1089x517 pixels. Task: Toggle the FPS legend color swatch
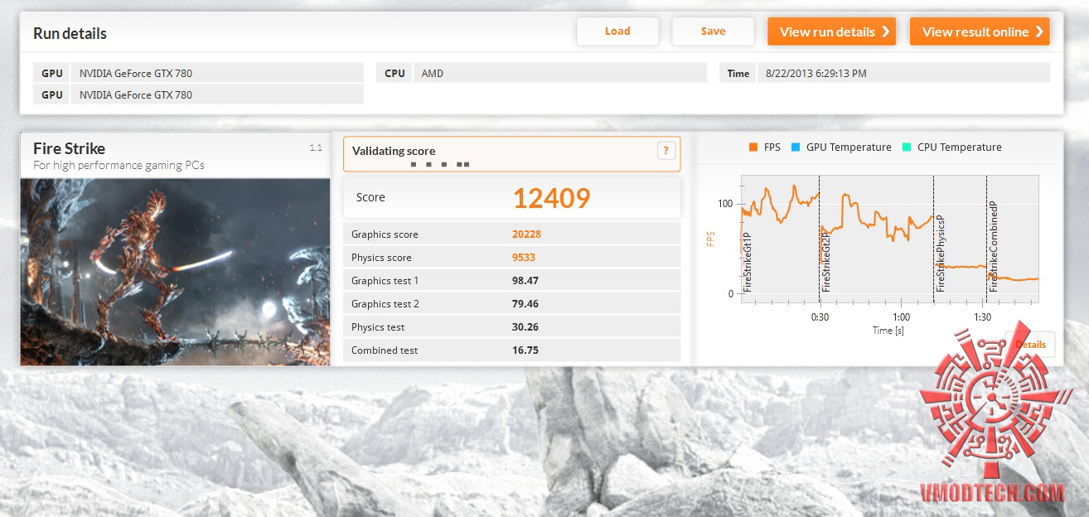click(x=753, y=147)
